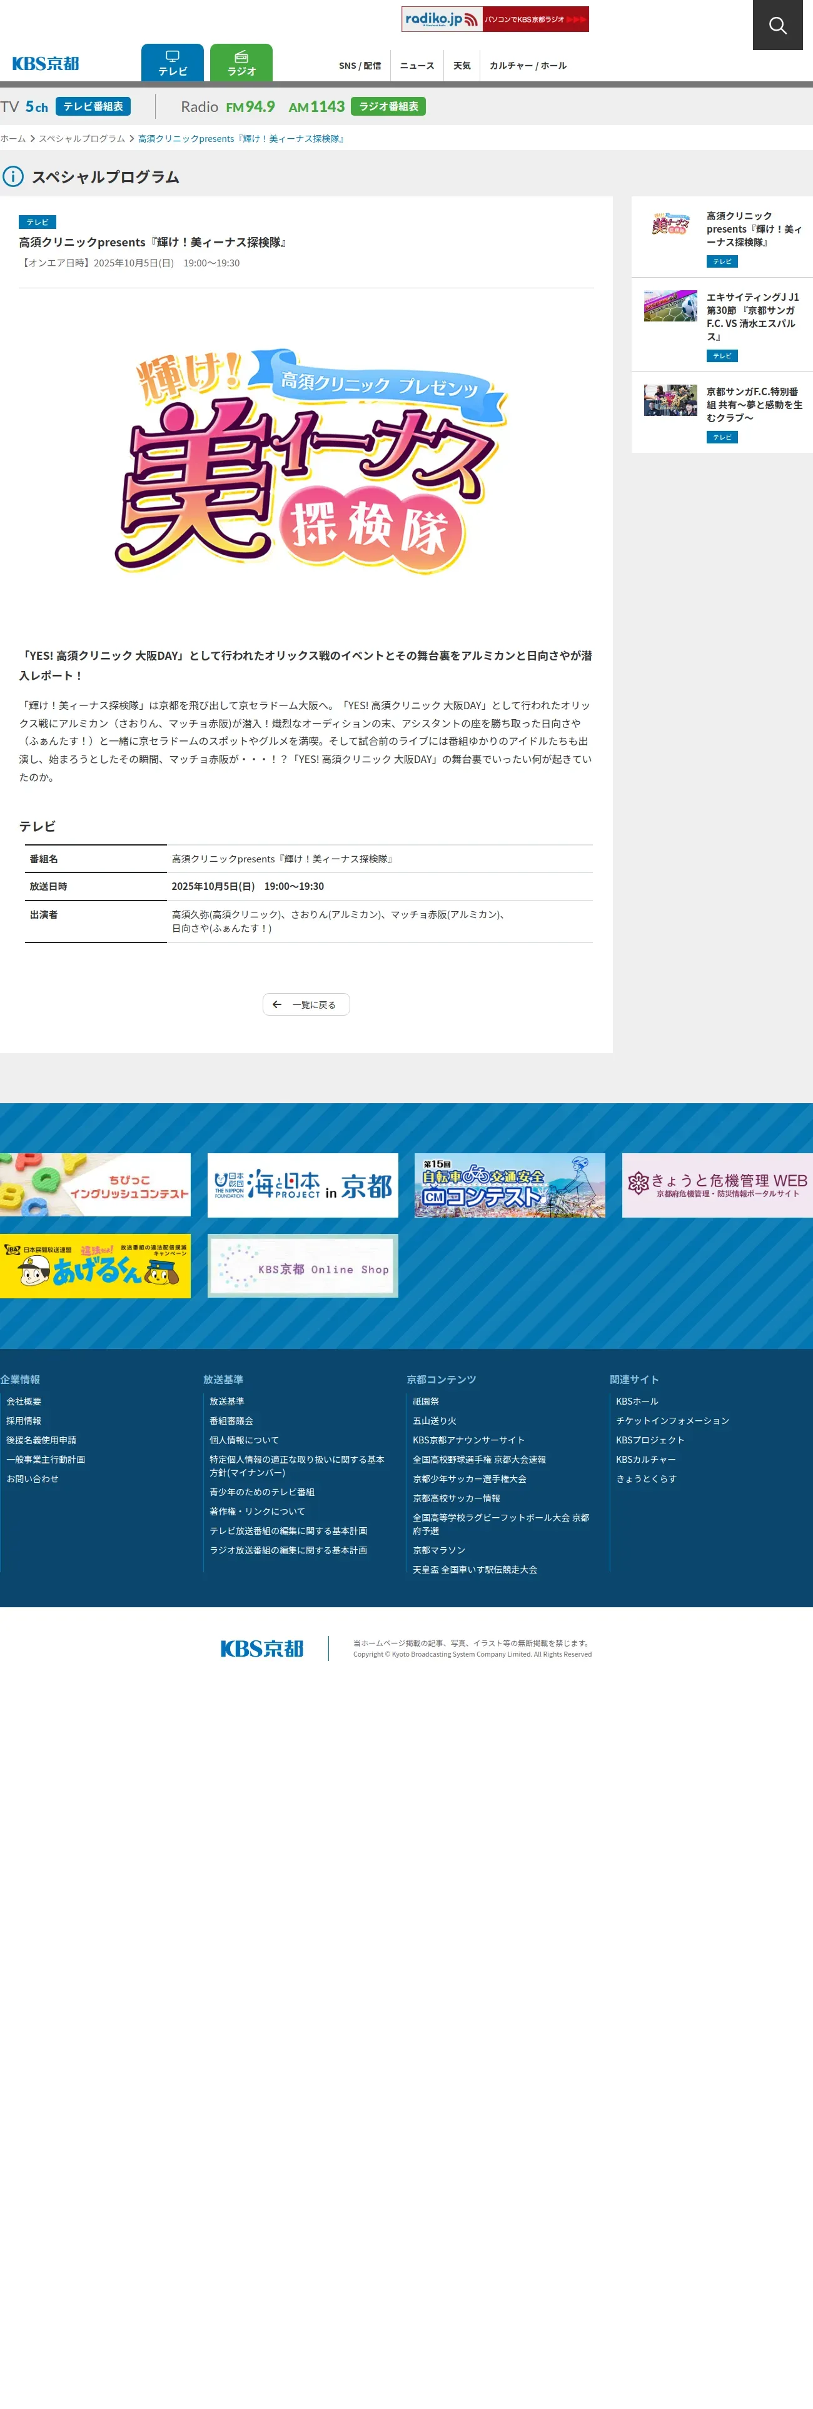This screenshot has height=2409, width=813.
Task: Go to スペシャルプログラム breadcrumb
Action: [x=81, y=138]
